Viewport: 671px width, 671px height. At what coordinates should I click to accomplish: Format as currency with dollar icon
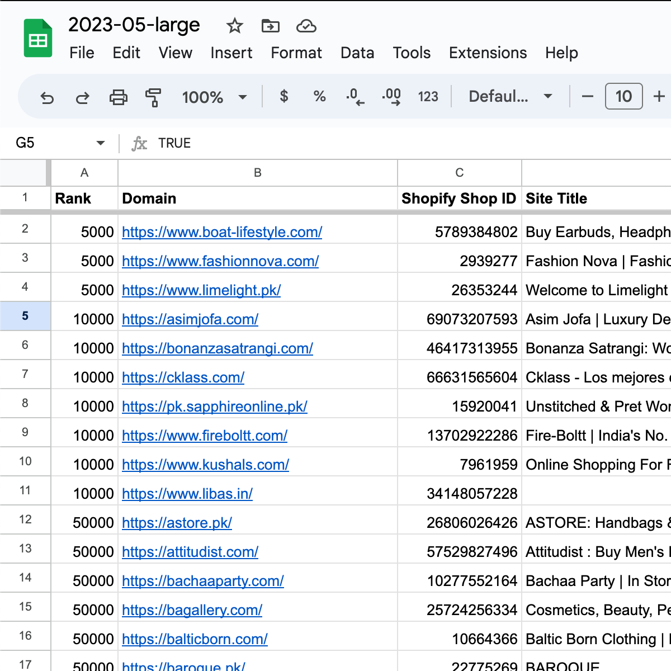[x=284, y=97]
